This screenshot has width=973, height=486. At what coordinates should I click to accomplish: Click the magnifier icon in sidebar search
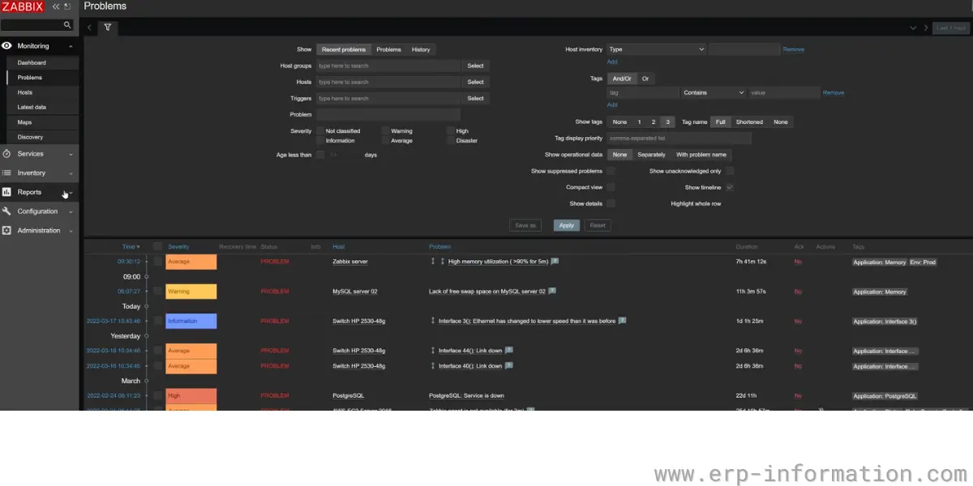67,25
